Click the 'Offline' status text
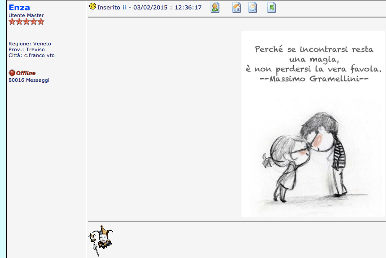The width and height of the screenshot is (386, 258). [x=26, y=73]
